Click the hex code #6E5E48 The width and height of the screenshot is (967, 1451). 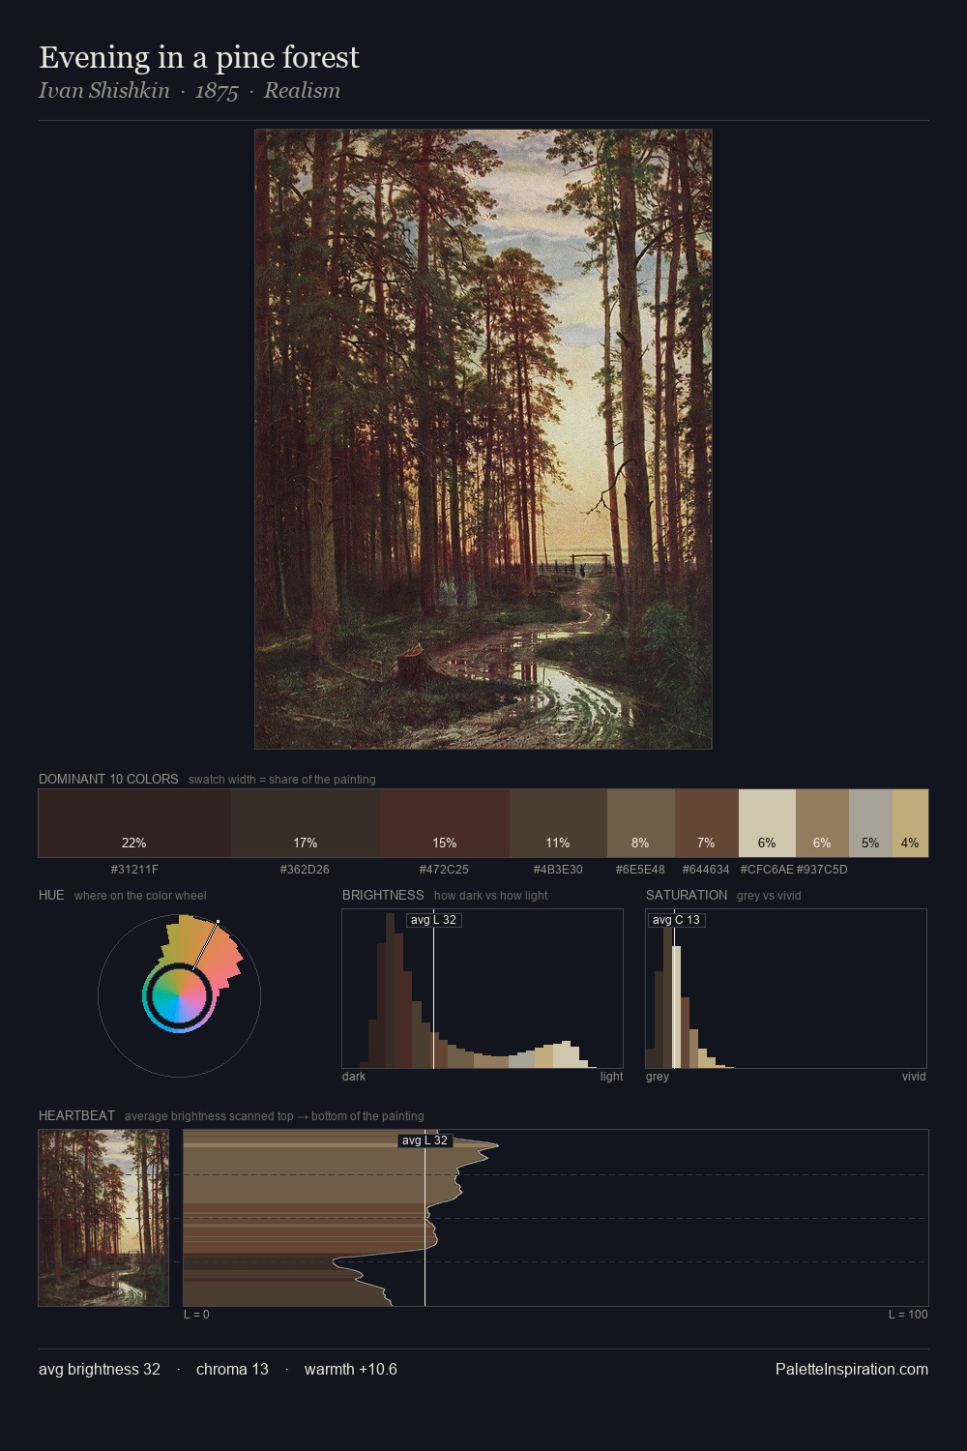click(640, 870)
